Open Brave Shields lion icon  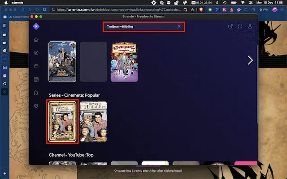(201, 10)
